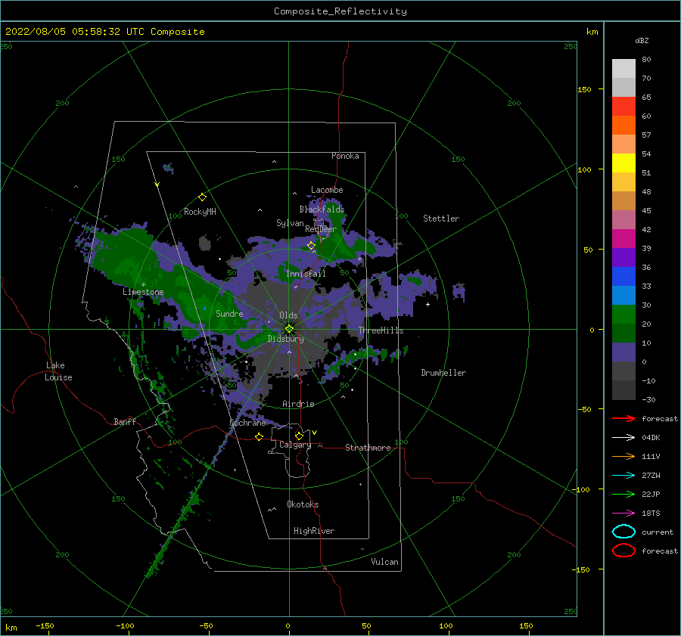The width and height of the screenshot is (681, 636).
Task: Click the Limestone label
Action: click(143, 292)
